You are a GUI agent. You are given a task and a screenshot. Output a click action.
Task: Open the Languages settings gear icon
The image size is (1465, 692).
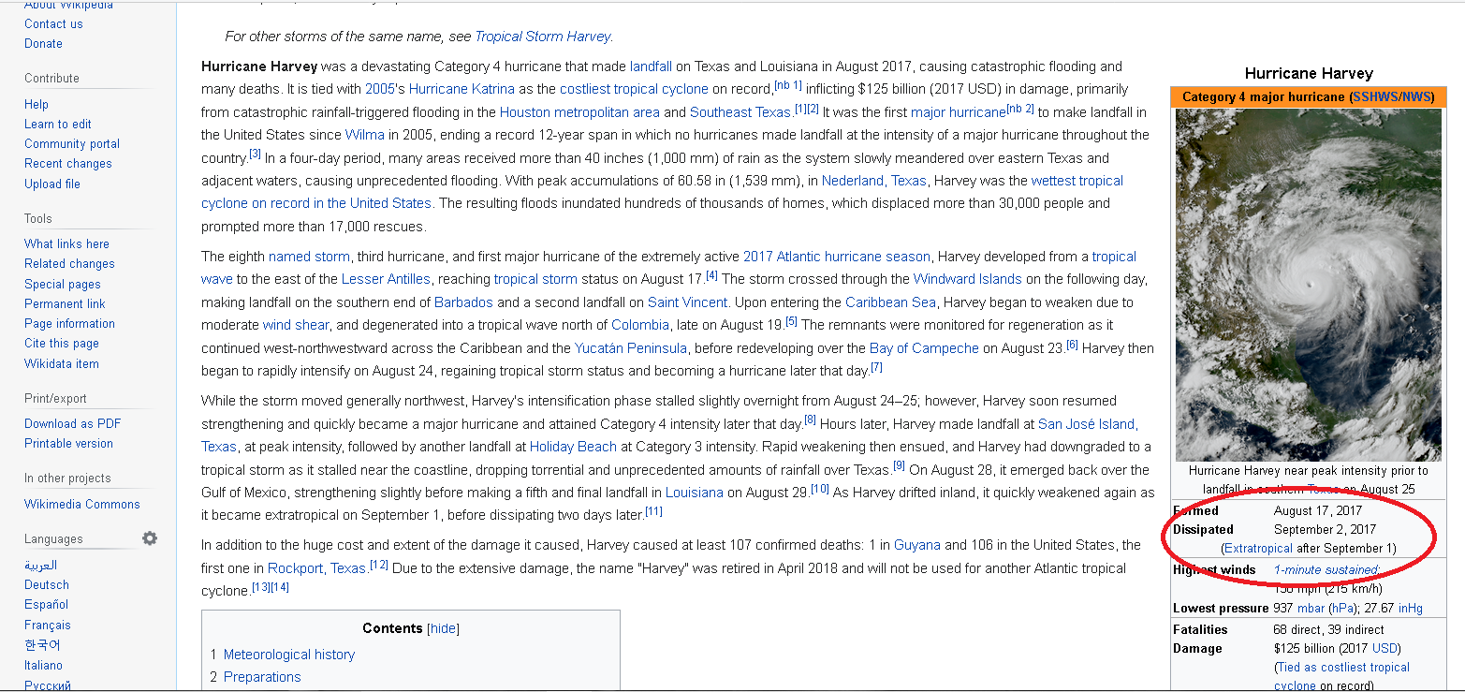tap(150, 538)
